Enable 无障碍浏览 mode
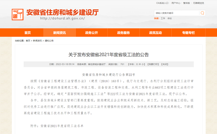Screen dimensions: 217x134 [198, 3]
